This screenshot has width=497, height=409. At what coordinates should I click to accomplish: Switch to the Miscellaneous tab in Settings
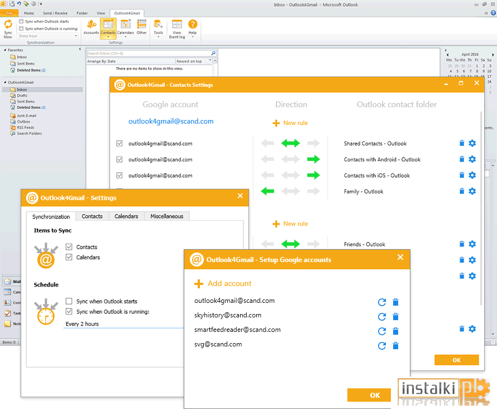[167, 216]
